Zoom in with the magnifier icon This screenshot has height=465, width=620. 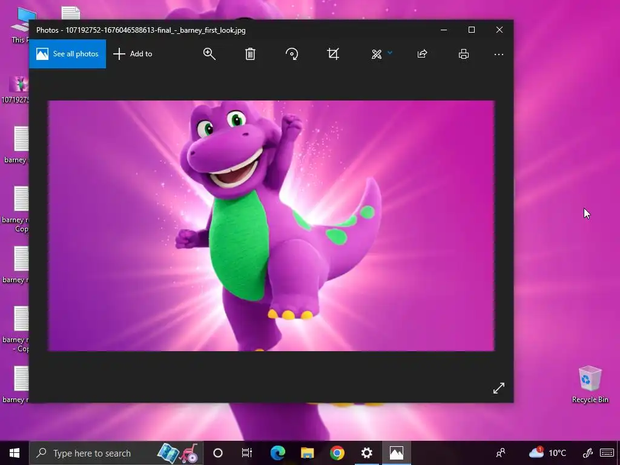(209, 54)
